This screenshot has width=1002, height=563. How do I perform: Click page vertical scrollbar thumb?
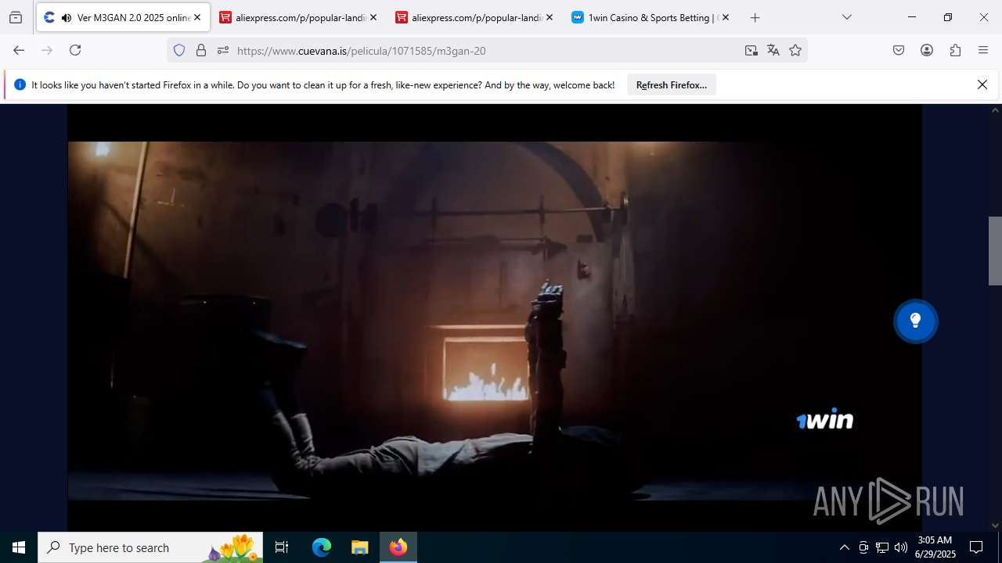(x=995, y=251)
